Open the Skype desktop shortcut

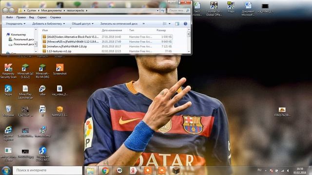point(8,90)
